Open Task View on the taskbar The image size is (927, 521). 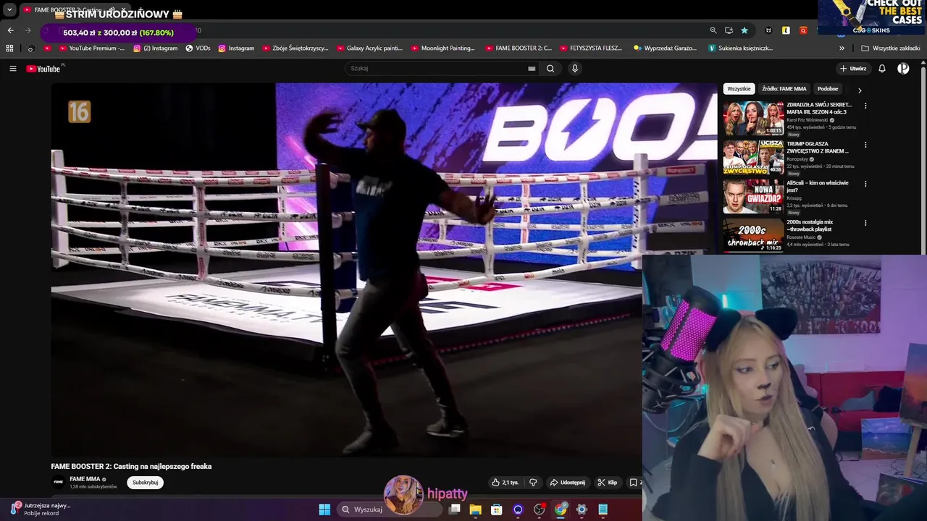[x=454, y=509]
